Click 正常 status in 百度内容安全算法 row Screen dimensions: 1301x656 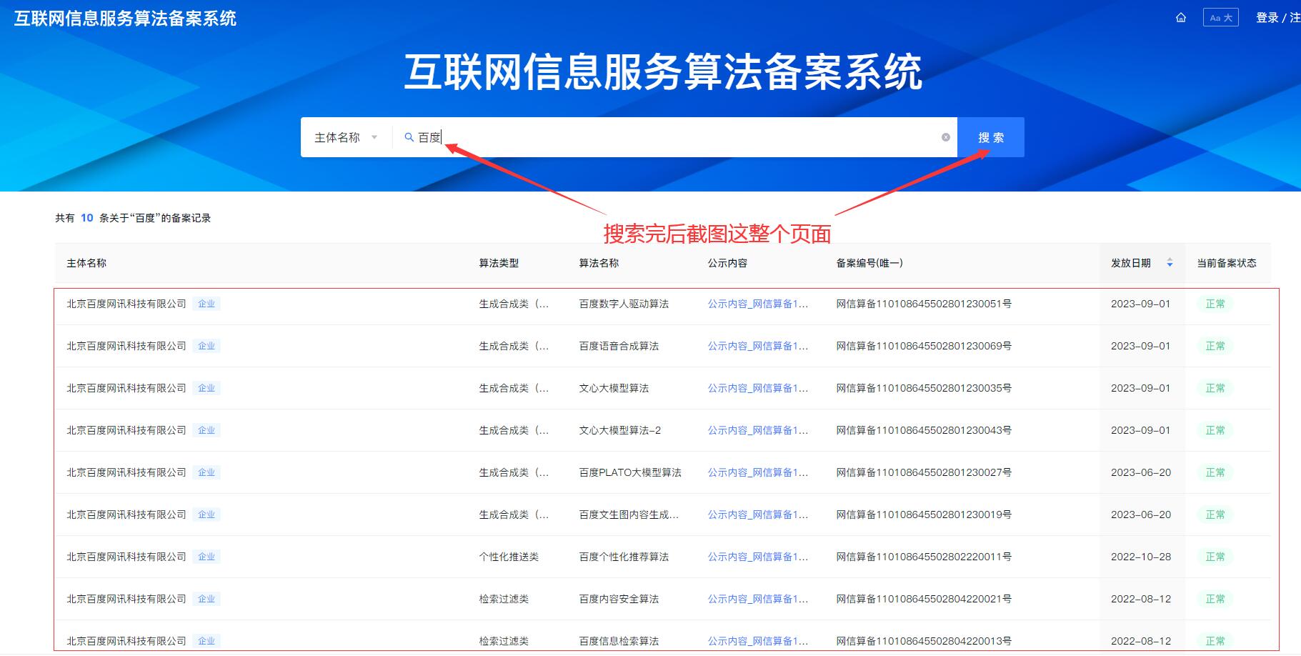pyautogui.click(x=1215, y=599)
